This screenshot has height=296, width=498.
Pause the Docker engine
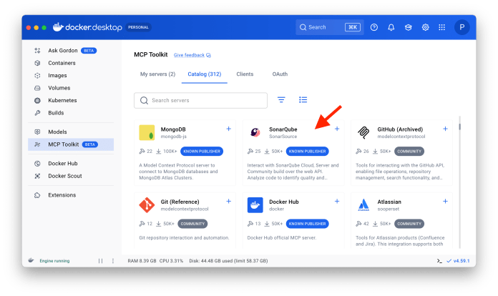coord(100,261)
